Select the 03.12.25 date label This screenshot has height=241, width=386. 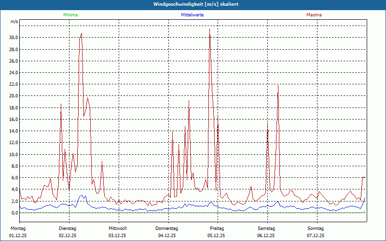(117, 236)
